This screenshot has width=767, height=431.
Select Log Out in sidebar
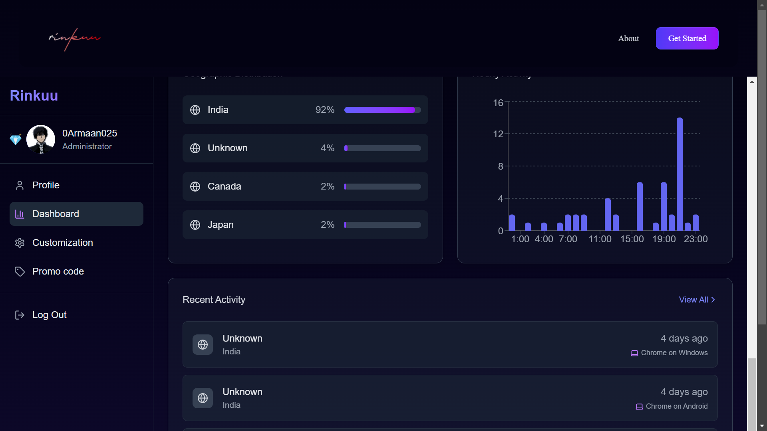76,315
